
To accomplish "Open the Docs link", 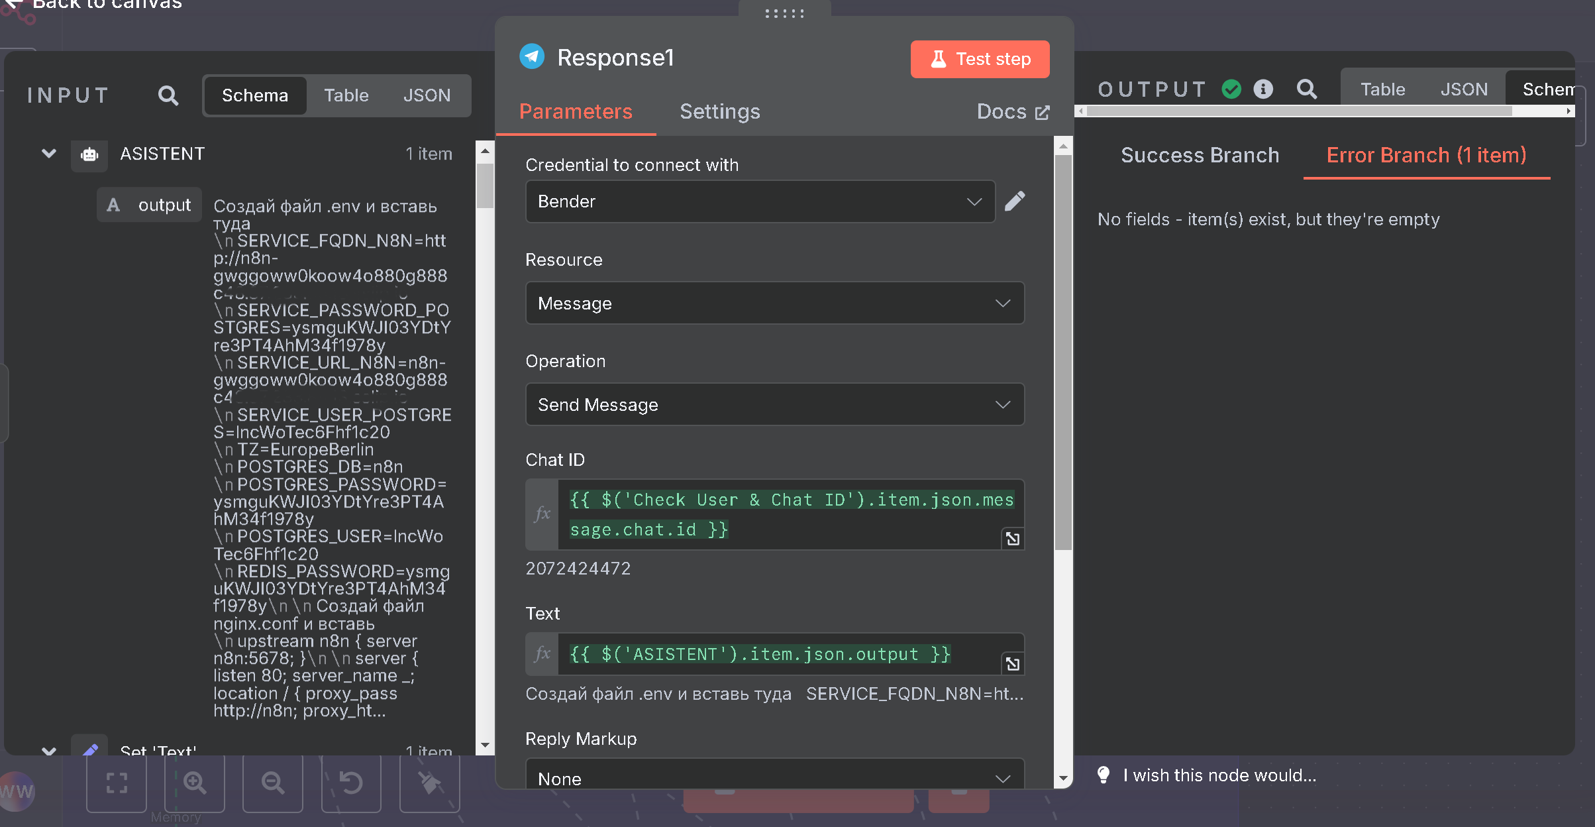I will pyautogui.click(x=1013, y=111).
